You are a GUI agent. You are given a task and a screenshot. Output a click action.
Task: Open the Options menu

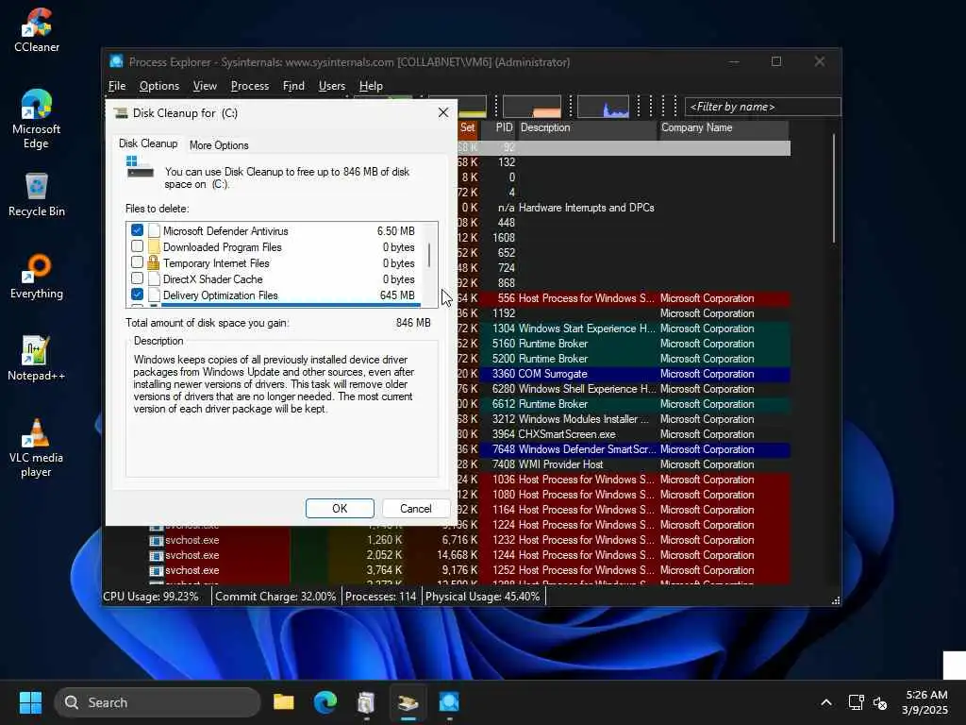click(158, 86)
